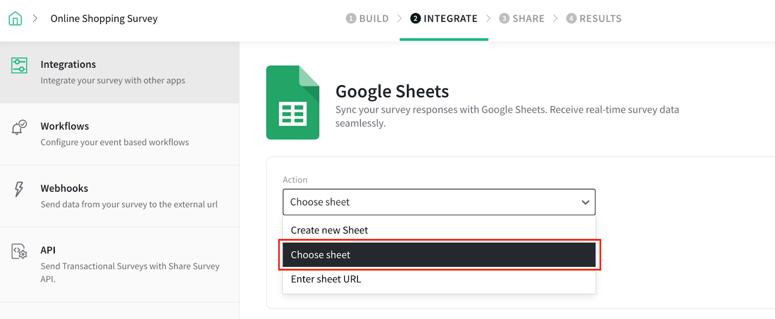Screen dimensions: 775x319
Task: Open the Results step tab
Action: click(594, 18)
